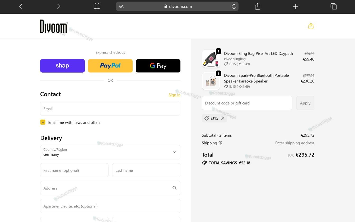This screenshot has width=355, height=222.
Task: Click the shipping help question mark icon
Action: pyautogui.click(x=220, y=143)
